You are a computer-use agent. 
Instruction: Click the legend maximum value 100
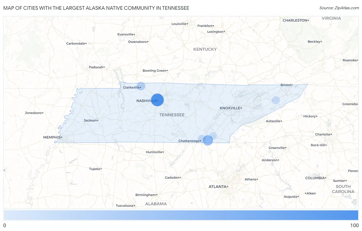[x=354, y=225]
